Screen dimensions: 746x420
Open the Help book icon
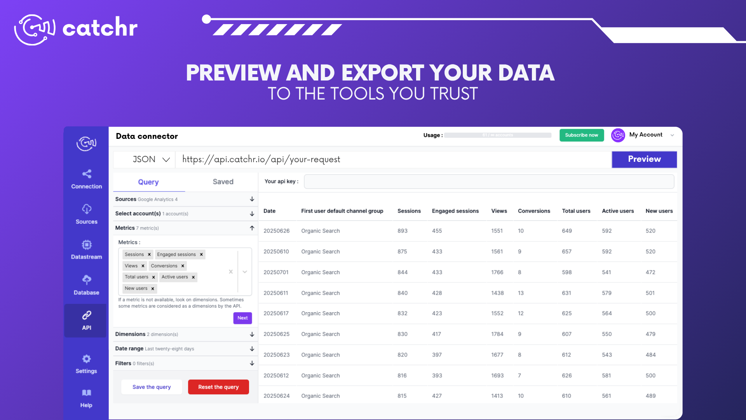point(86,393)
